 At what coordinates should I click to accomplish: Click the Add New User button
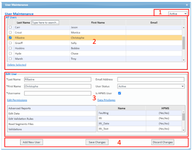point(31,142)
